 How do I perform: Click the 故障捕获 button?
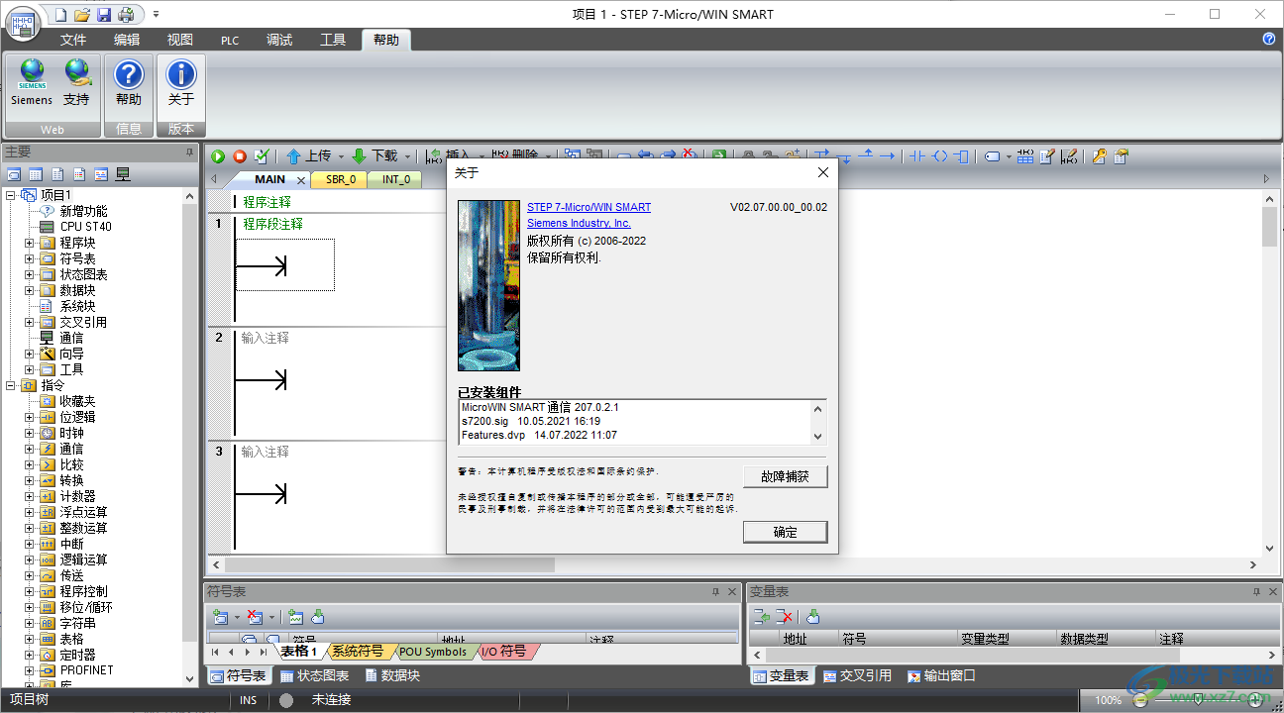785,476
